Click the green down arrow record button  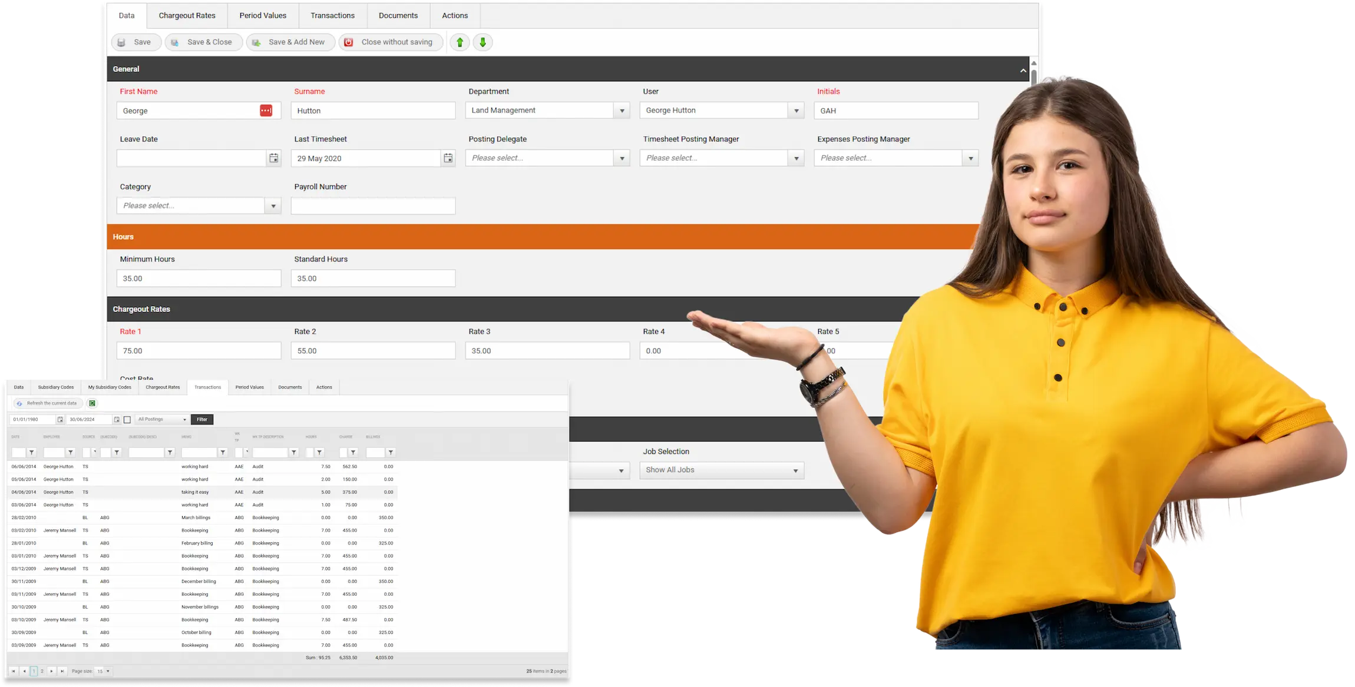point(482,42)
